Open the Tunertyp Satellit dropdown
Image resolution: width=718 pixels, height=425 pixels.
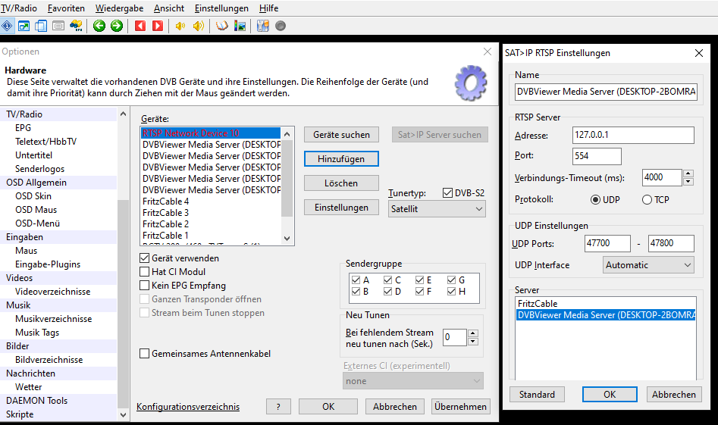[437, 208]
